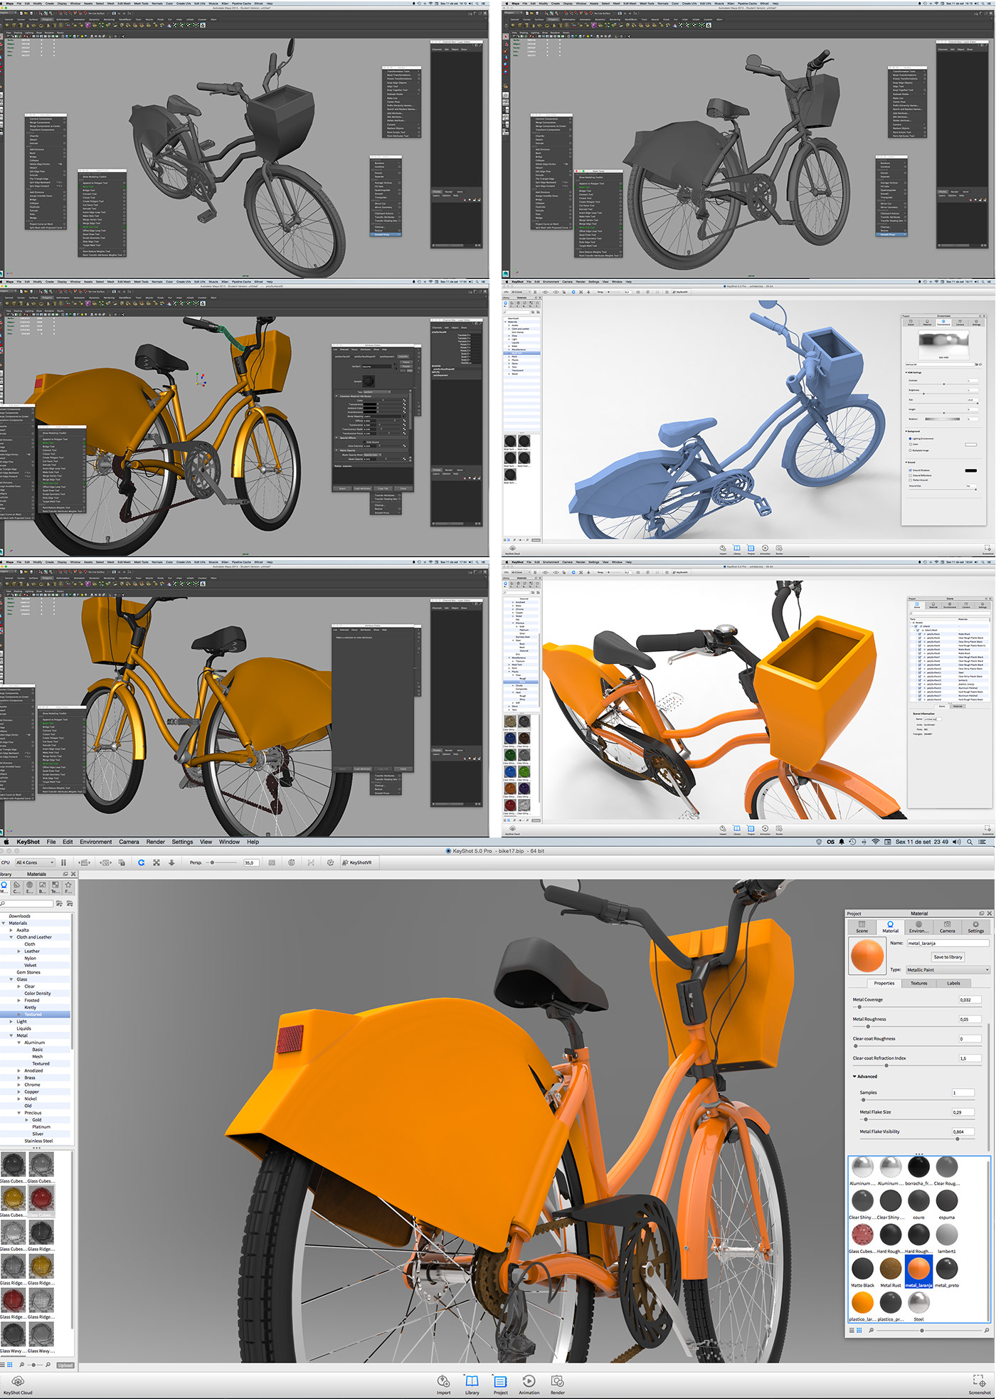Click the Save to library button
This screenshot has height=1399, width=996.
click(948, 957)
